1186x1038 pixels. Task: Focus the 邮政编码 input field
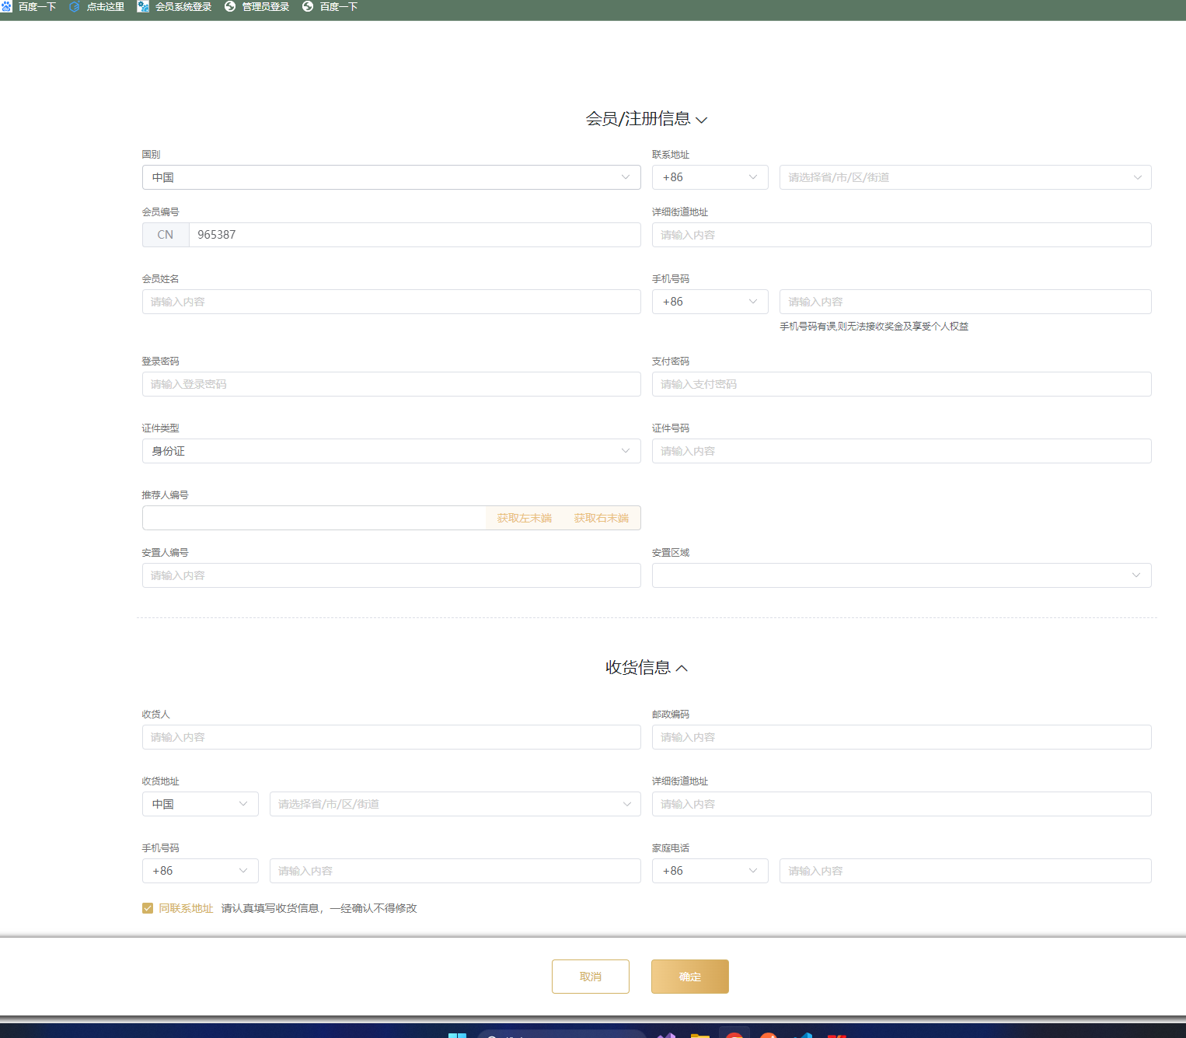902,737
